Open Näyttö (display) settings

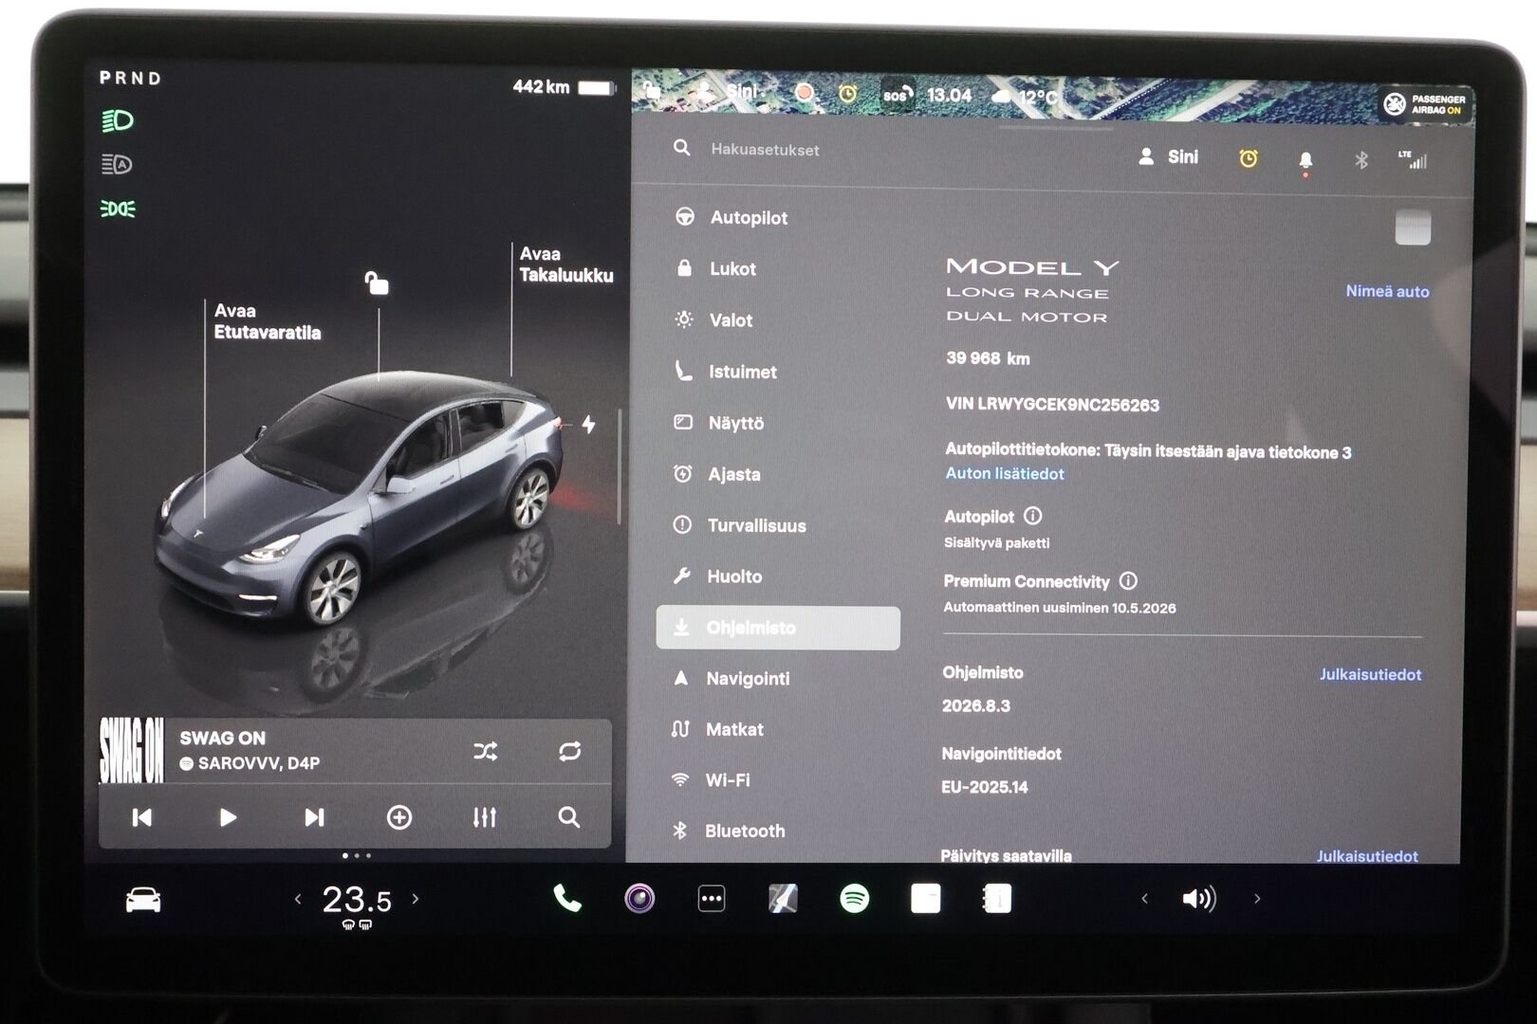pyautogui.click(x=719, y=423)
